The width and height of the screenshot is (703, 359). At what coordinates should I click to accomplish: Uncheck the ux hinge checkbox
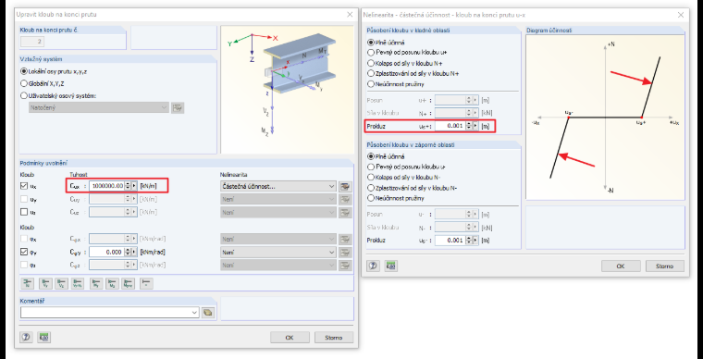(x=24, y=186)
